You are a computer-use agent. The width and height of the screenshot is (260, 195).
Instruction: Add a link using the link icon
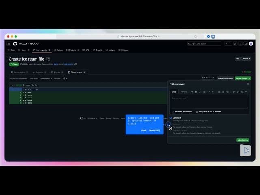click(x=212, y=92)
